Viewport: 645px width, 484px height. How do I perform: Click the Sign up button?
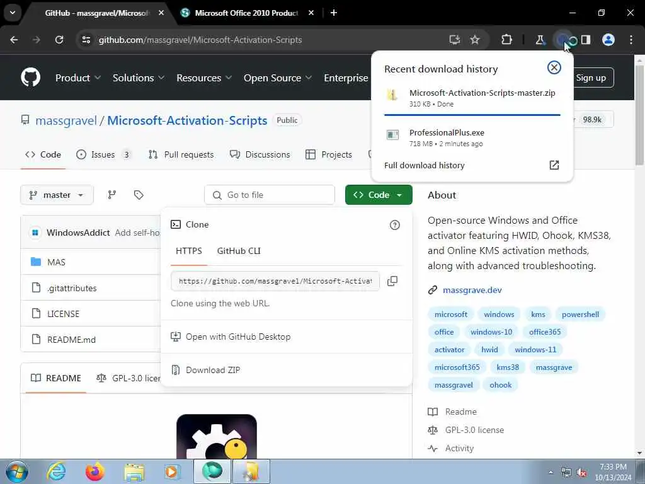(x=591, y=78)
